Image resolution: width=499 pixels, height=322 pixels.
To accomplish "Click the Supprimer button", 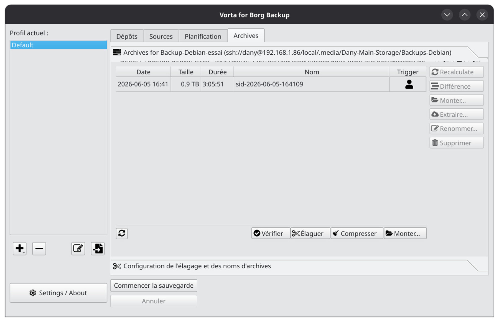I will point(457,143).
